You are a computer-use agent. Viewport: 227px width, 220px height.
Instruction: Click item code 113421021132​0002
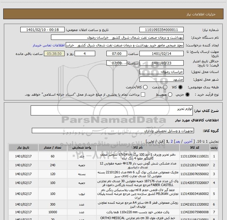click(195, 204)
